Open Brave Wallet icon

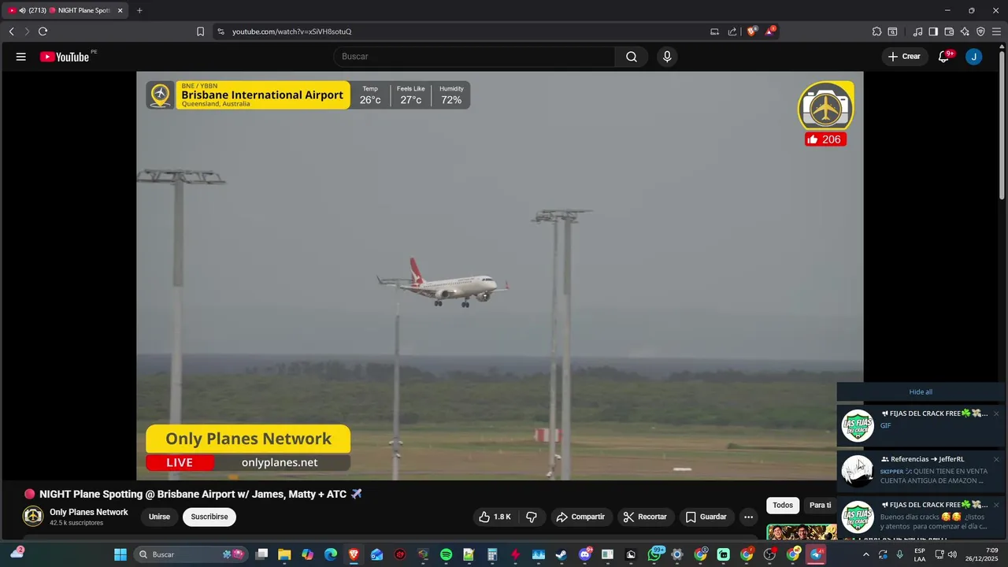coord(949,31)
